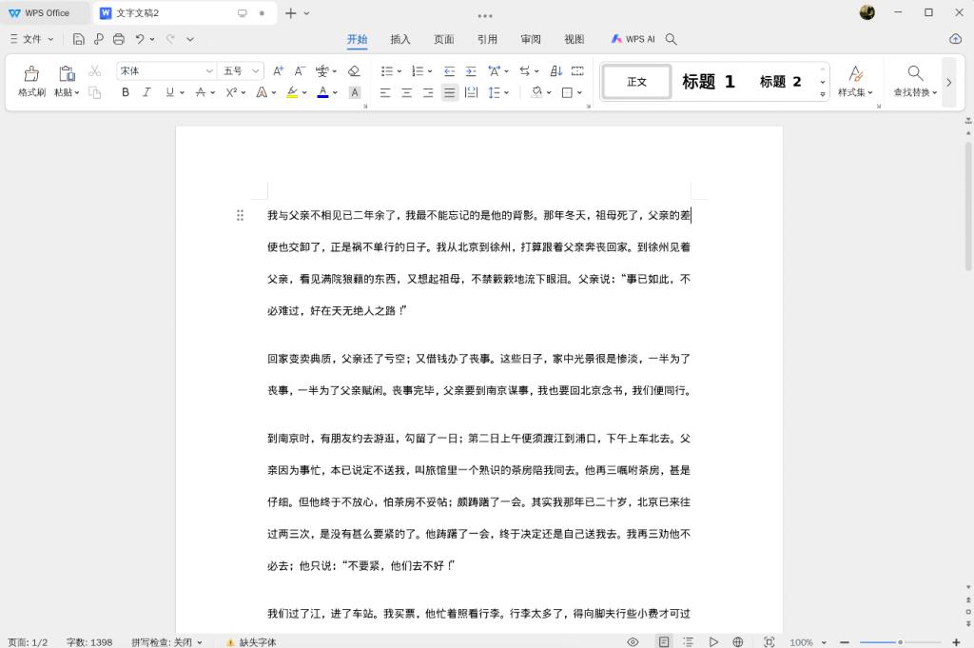Switch to the 视图 (View) tab
This screenshot has height=648, width=974.
[x=574, y=39]
